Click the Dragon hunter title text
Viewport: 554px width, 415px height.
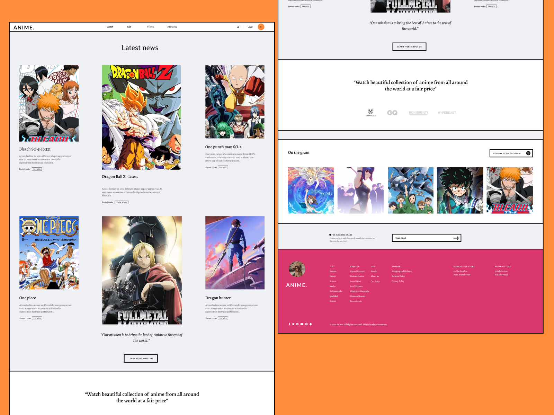[x=218, y=298]
